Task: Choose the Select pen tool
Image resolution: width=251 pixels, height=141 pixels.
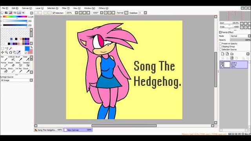Action: tap(19, 64)
